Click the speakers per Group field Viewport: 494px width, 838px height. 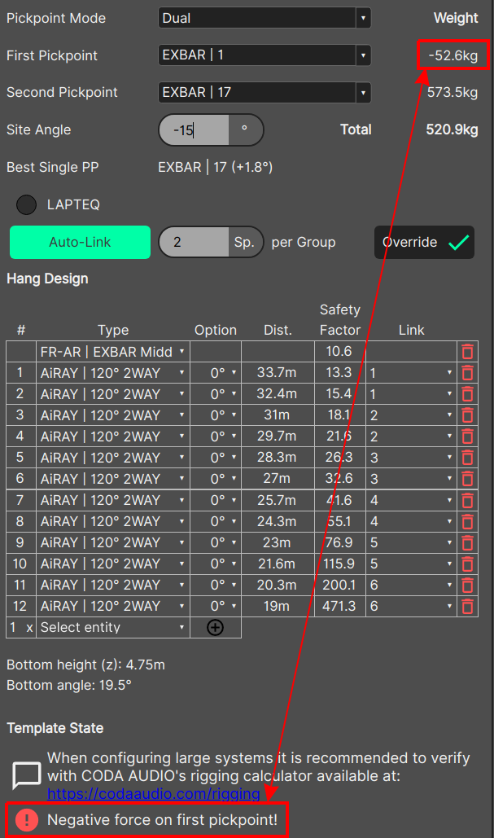pyautogui.click(x=194, y=242)
